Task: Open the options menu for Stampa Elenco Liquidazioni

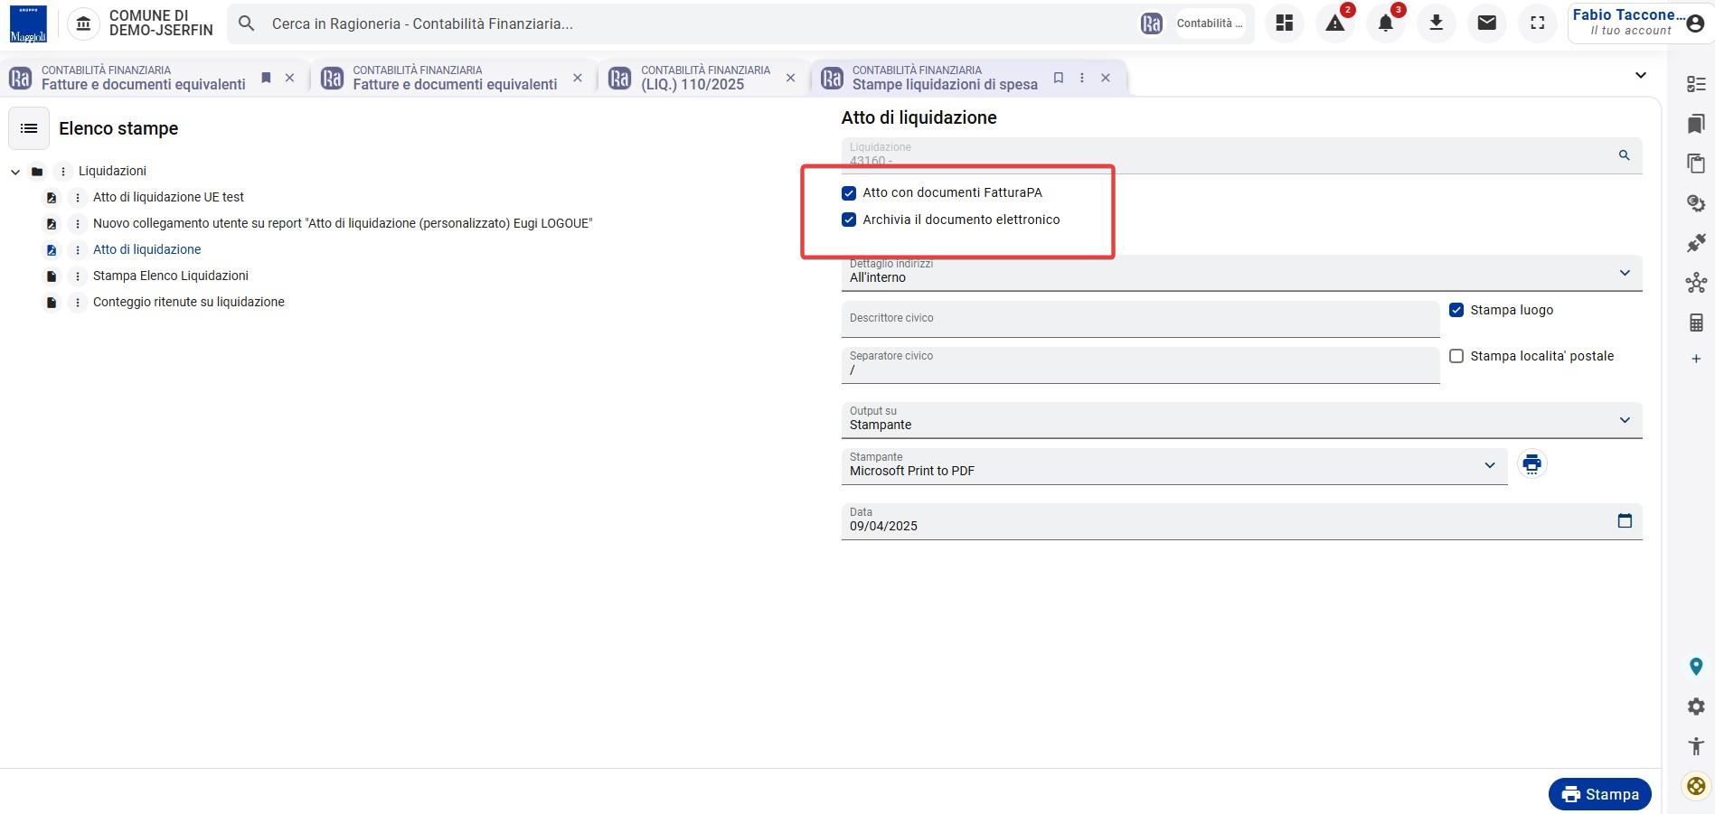Action: (78, 276)
